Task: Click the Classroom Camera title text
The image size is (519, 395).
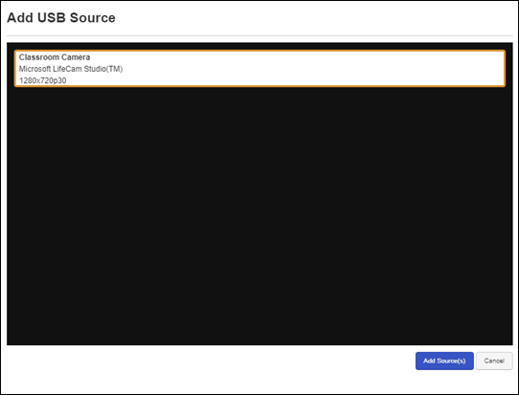Action: (x=55, y=57)
